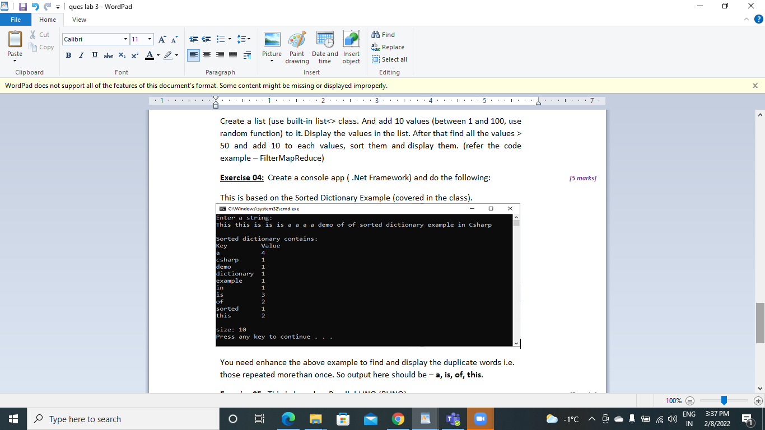Open the File menu
Image resolution: width=765 pixels, height=430 pixels.
[x=16, y=19]
